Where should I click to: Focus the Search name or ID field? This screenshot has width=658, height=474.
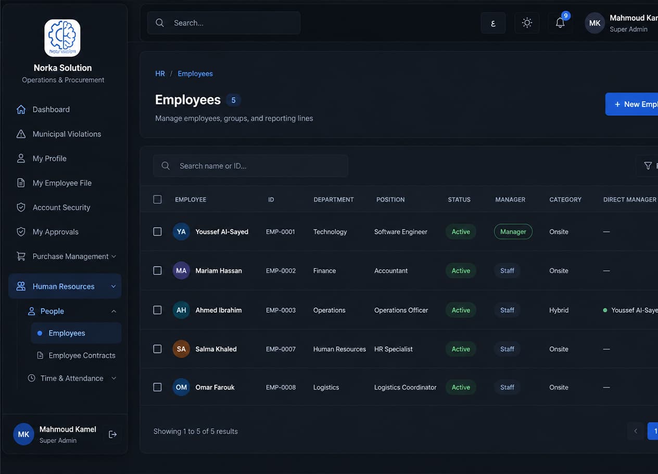coord(250,166)
